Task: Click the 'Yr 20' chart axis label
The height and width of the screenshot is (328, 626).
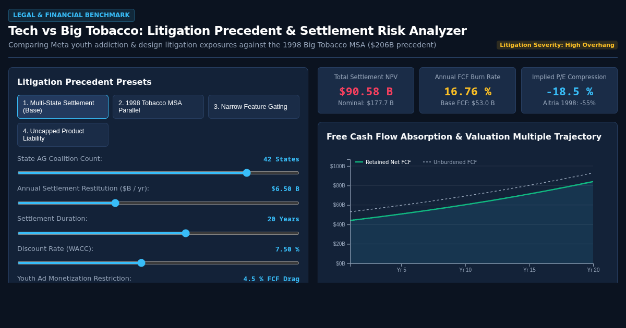Action: [x=593, y=270]
